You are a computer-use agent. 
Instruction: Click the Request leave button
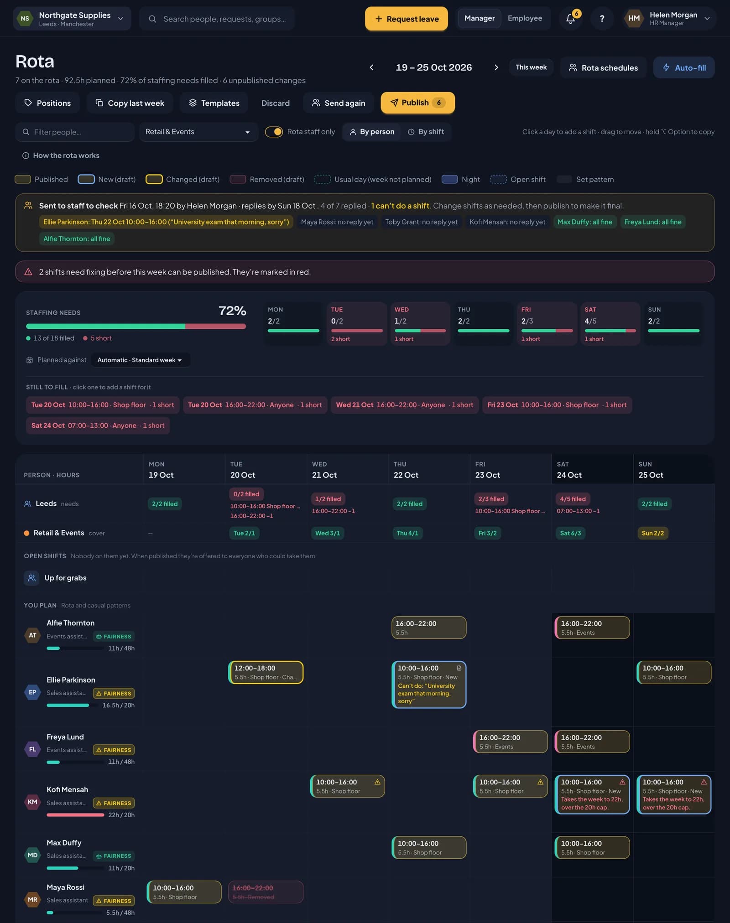click(x=406, y=19)
